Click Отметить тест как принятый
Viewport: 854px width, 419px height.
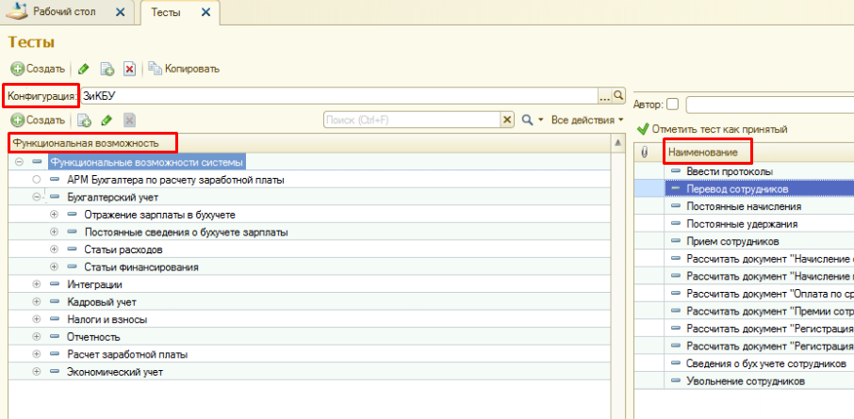pyautogui.click(x=718, y=129)
